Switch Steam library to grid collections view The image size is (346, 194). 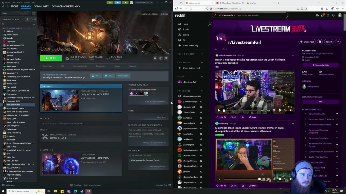pos(34,13)
